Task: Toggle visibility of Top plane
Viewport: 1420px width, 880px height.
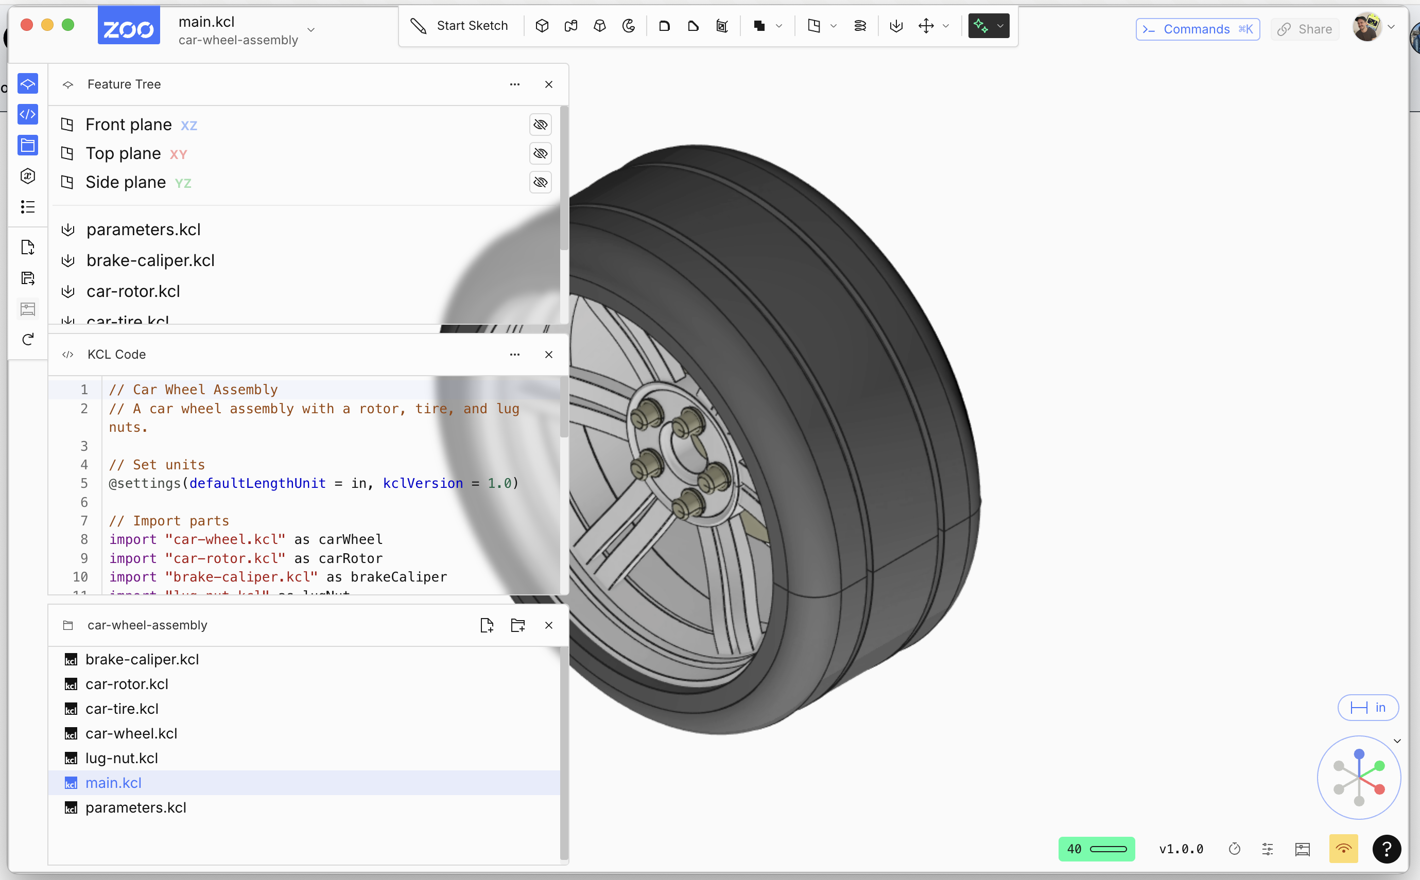Action: (x=540, y=154)
